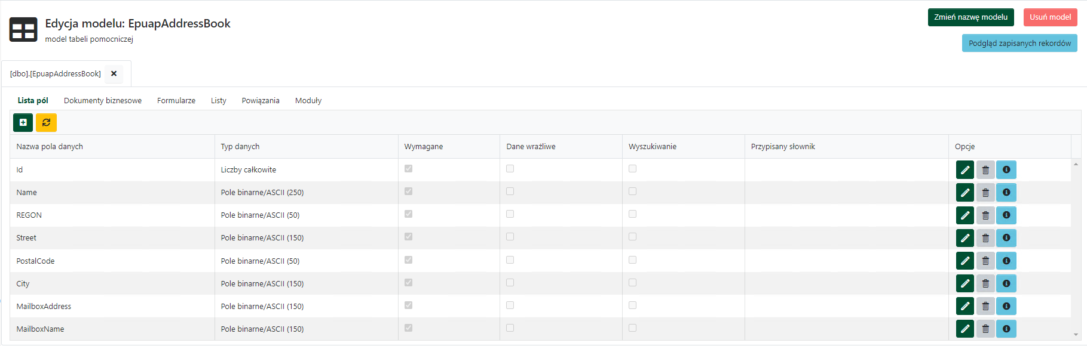Open Podgląd zapisanych rekordów
Screen dimensions: 1087x346
[x=1019, y=43]
